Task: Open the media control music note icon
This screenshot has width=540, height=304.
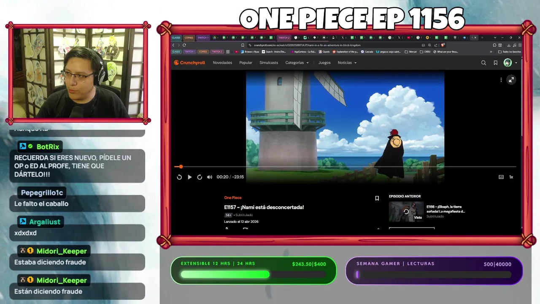Action: 515,45
